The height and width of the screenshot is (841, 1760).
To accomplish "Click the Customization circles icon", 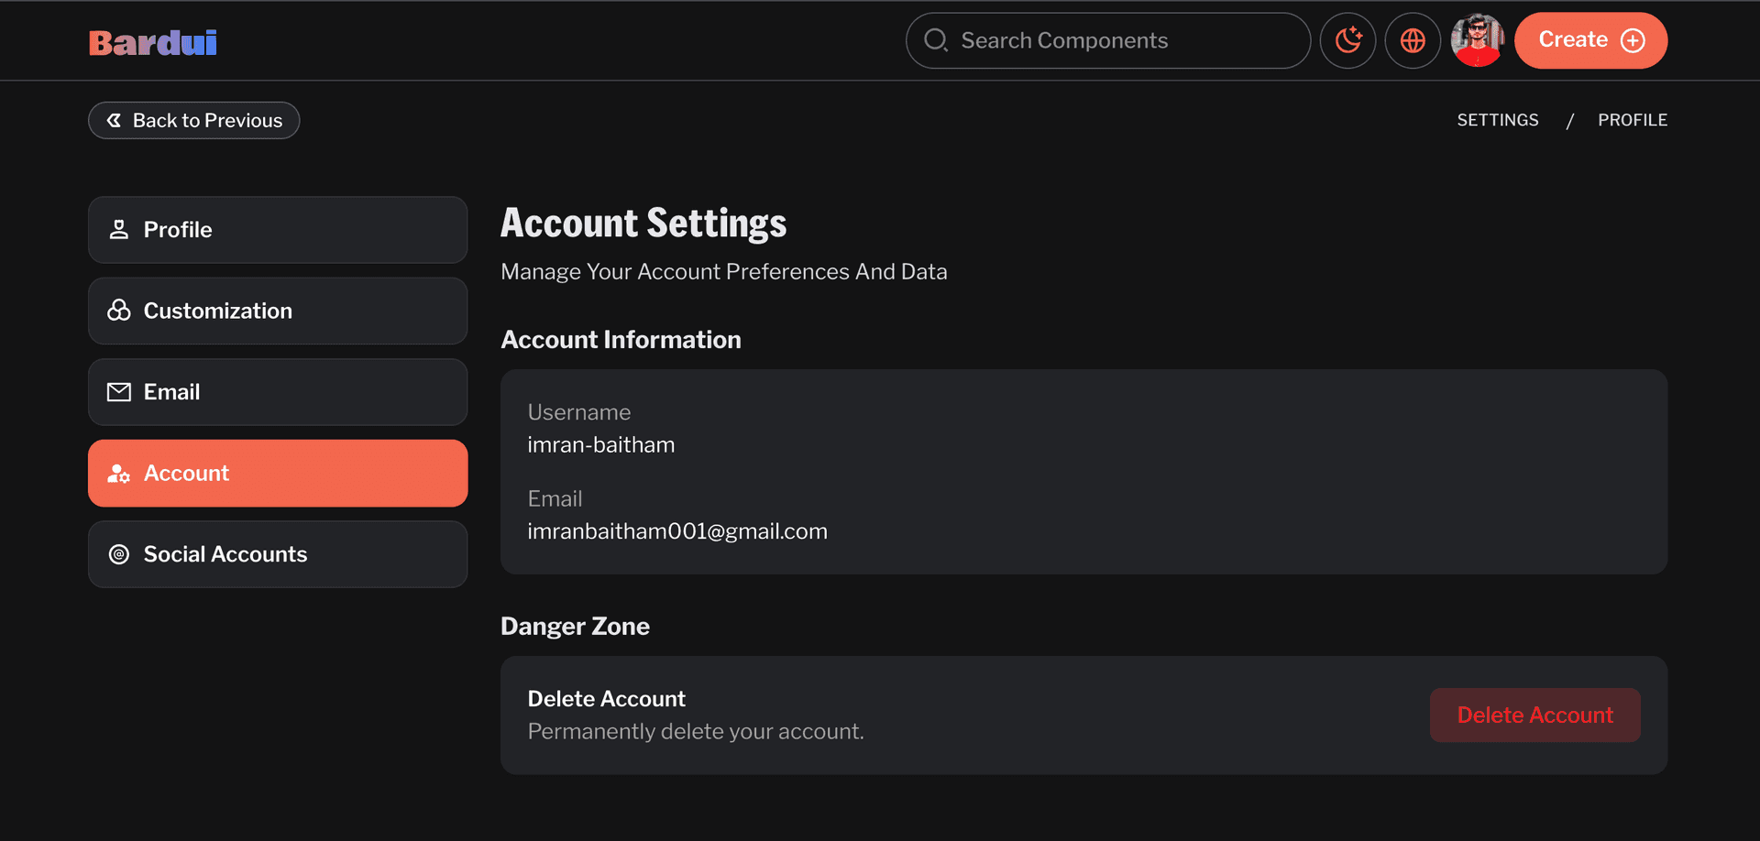I will click(119, 311).
